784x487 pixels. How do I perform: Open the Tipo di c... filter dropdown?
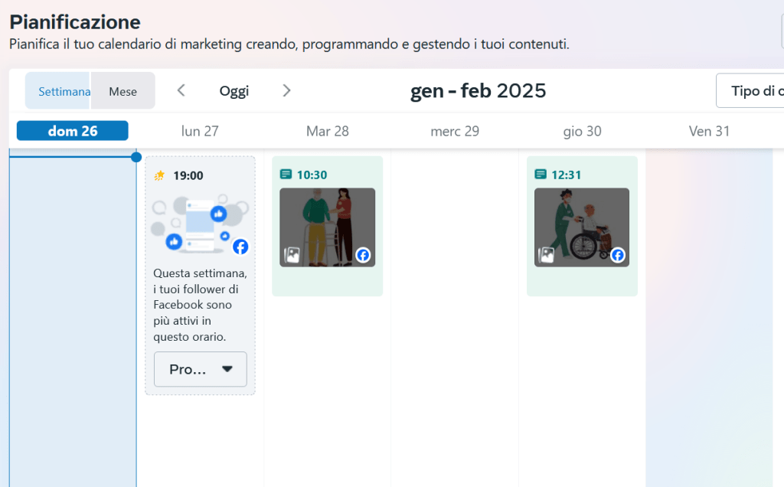point(750,91)
